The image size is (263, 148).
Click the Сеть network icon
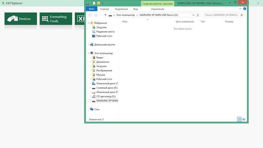tap(92, 109)
